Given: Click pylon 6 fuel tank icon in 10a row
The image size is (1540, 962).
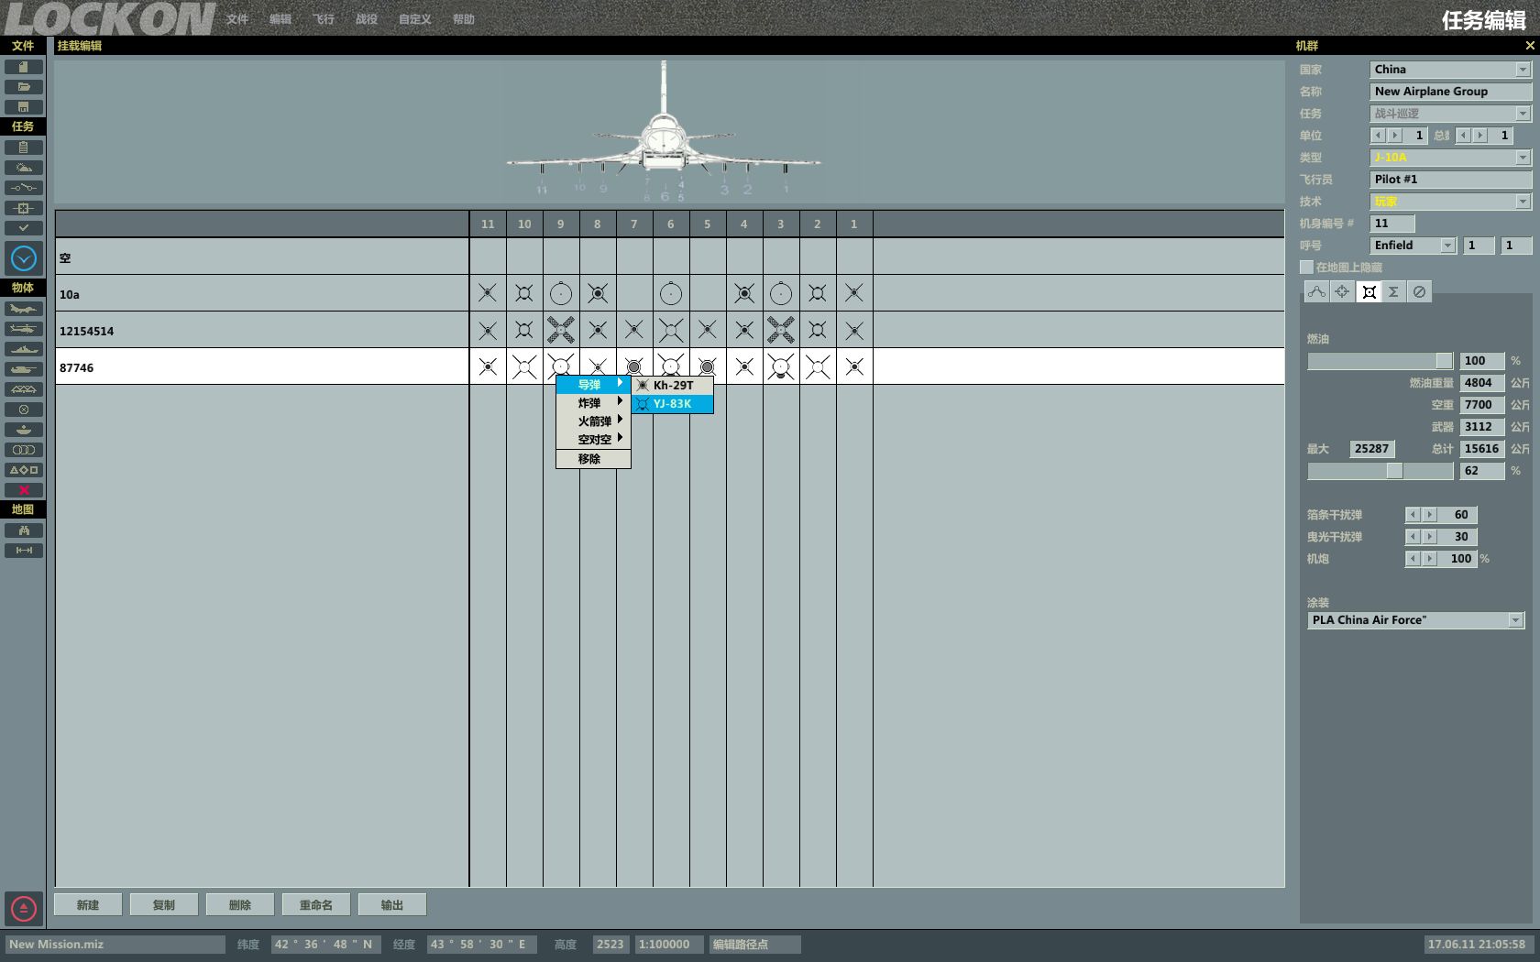Looking at the screenshot, I should [671, 293].
